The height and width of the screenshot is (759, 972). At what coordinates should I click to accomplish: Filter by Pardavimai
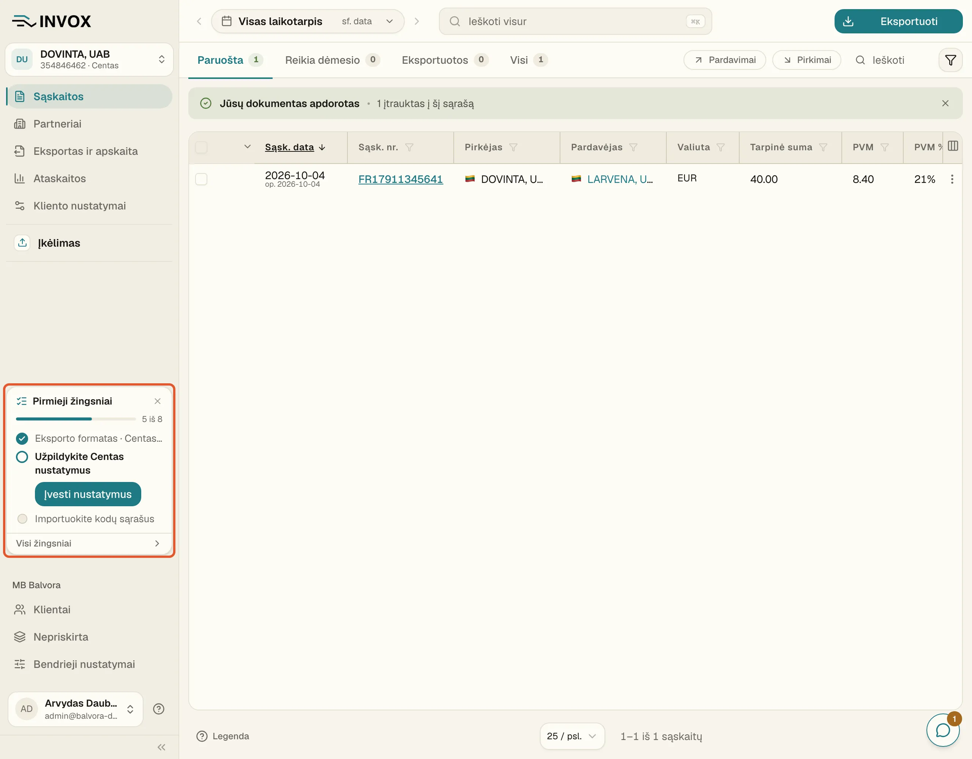click(724, 60)
